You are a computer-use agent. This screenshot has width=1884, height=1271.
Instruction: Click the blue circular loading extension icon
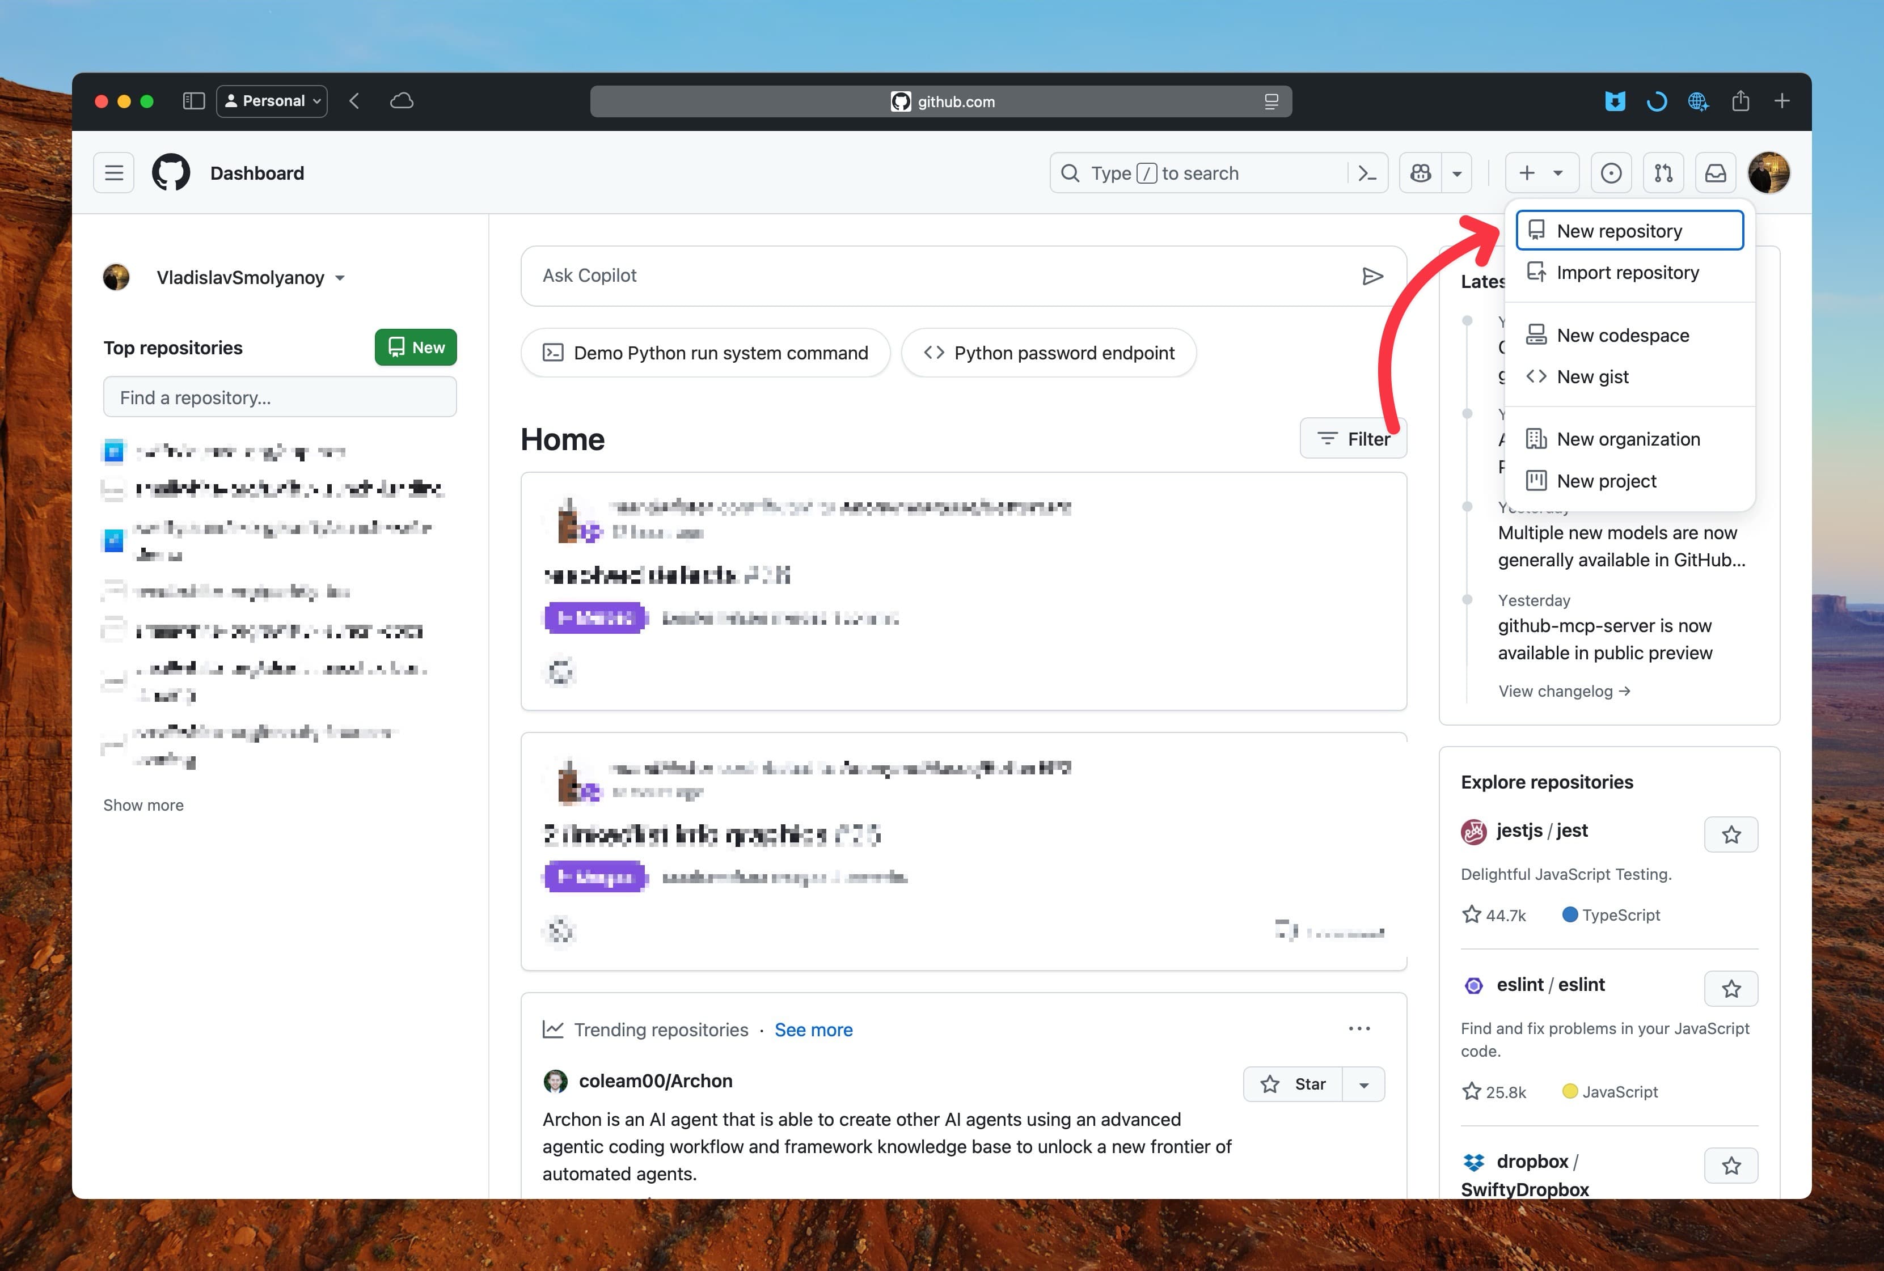[1656, 101]
